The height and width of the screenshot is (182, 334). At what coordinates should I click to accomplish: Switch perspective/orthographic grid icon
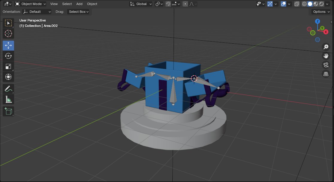click(326, 74)
